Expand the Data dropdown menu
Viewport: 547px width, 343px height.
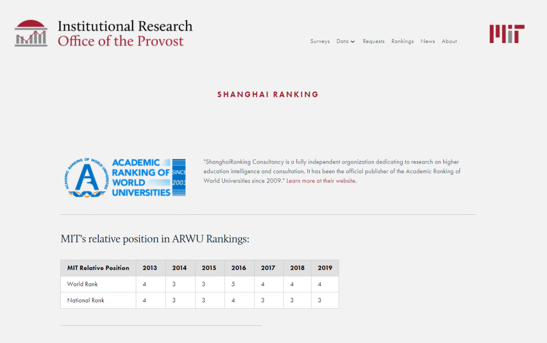pyautogui.click(x=345, y=41)
